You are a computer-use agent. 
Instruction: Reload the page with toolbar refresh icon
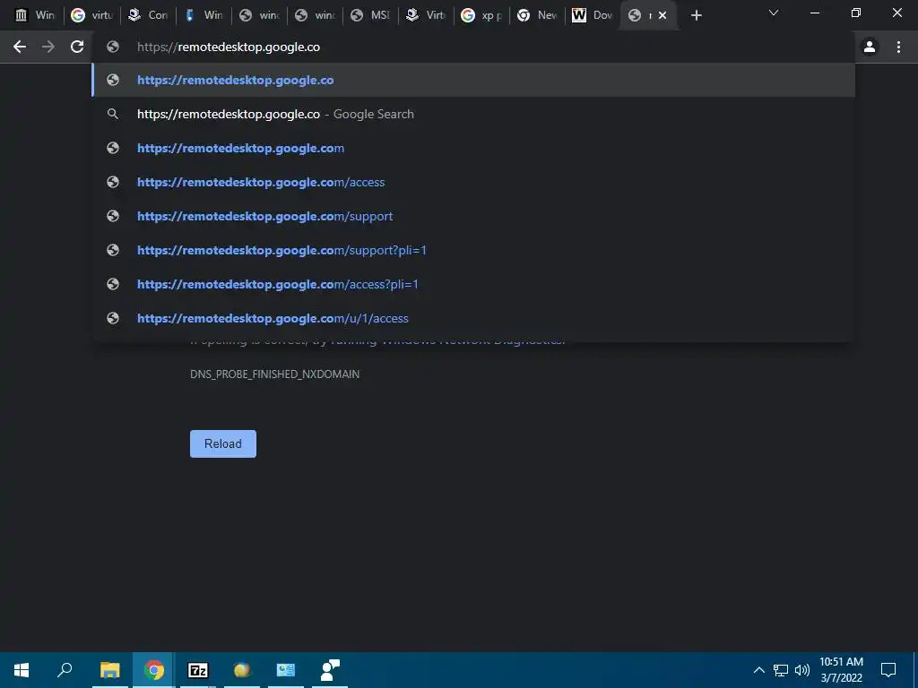77,47
